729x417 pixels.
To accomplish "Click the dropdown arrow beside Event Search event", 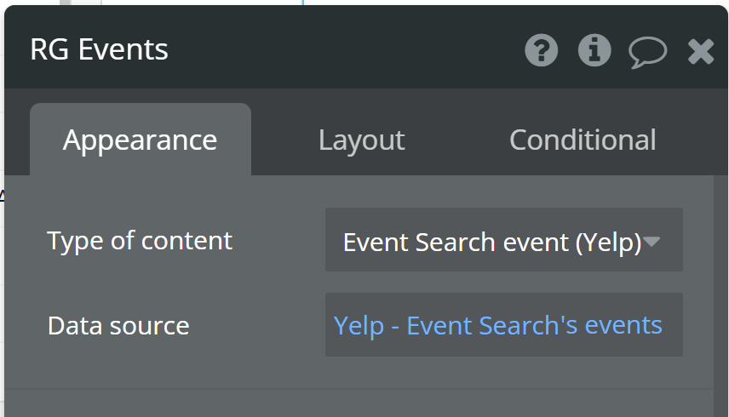I will pos(652,242).
